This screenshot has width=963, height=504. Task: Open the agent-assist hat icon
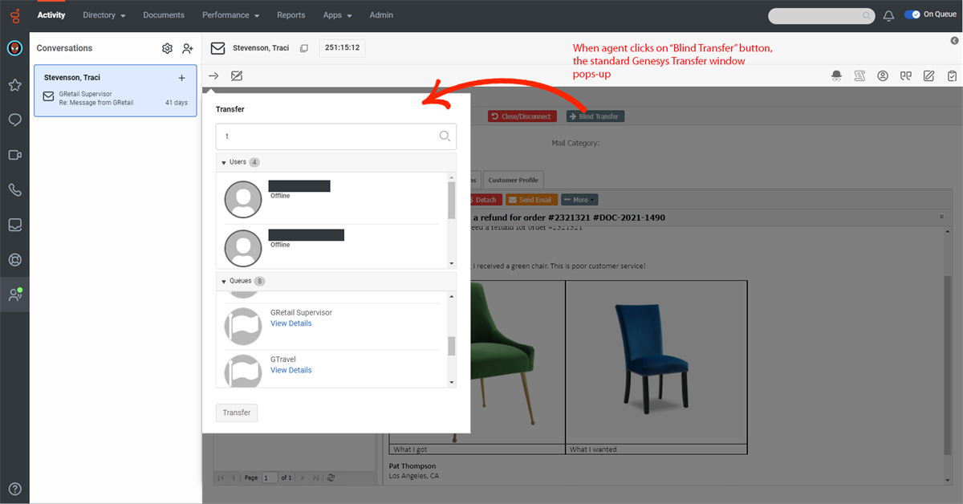pyautogui.click(x=836, y=76)
